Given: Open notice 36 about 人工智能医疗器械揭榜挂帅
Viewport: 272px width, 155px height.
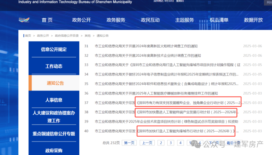Looking at the screenshot, I should [156, 93].
